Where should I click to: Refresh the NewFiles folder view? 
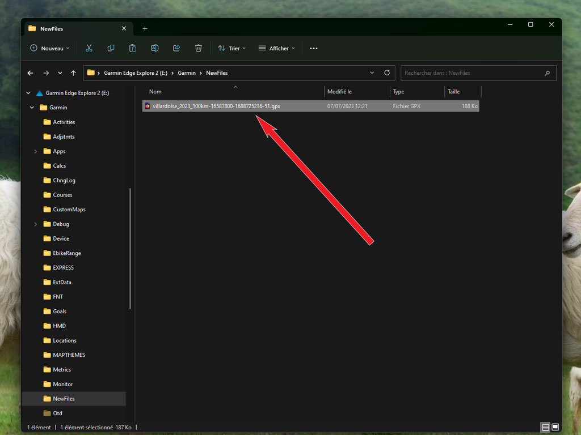[x=387, y=72]
